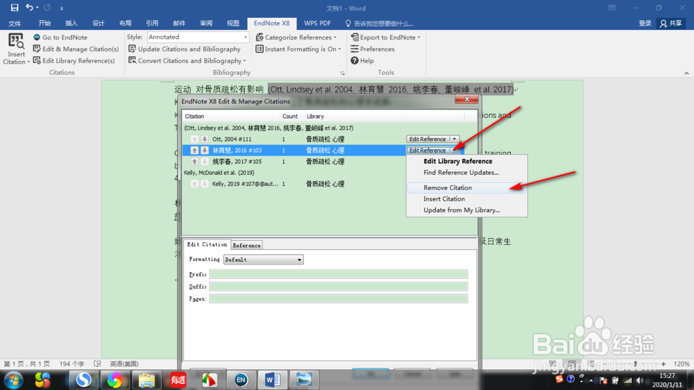The height and width of the screenshot is (390, 694).
Task: Click the Save icon in title bar
Action: 14,8
